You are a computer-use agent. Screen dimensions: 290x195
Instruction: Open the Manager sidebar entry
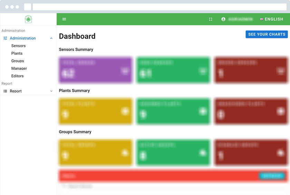coord(19,69)
